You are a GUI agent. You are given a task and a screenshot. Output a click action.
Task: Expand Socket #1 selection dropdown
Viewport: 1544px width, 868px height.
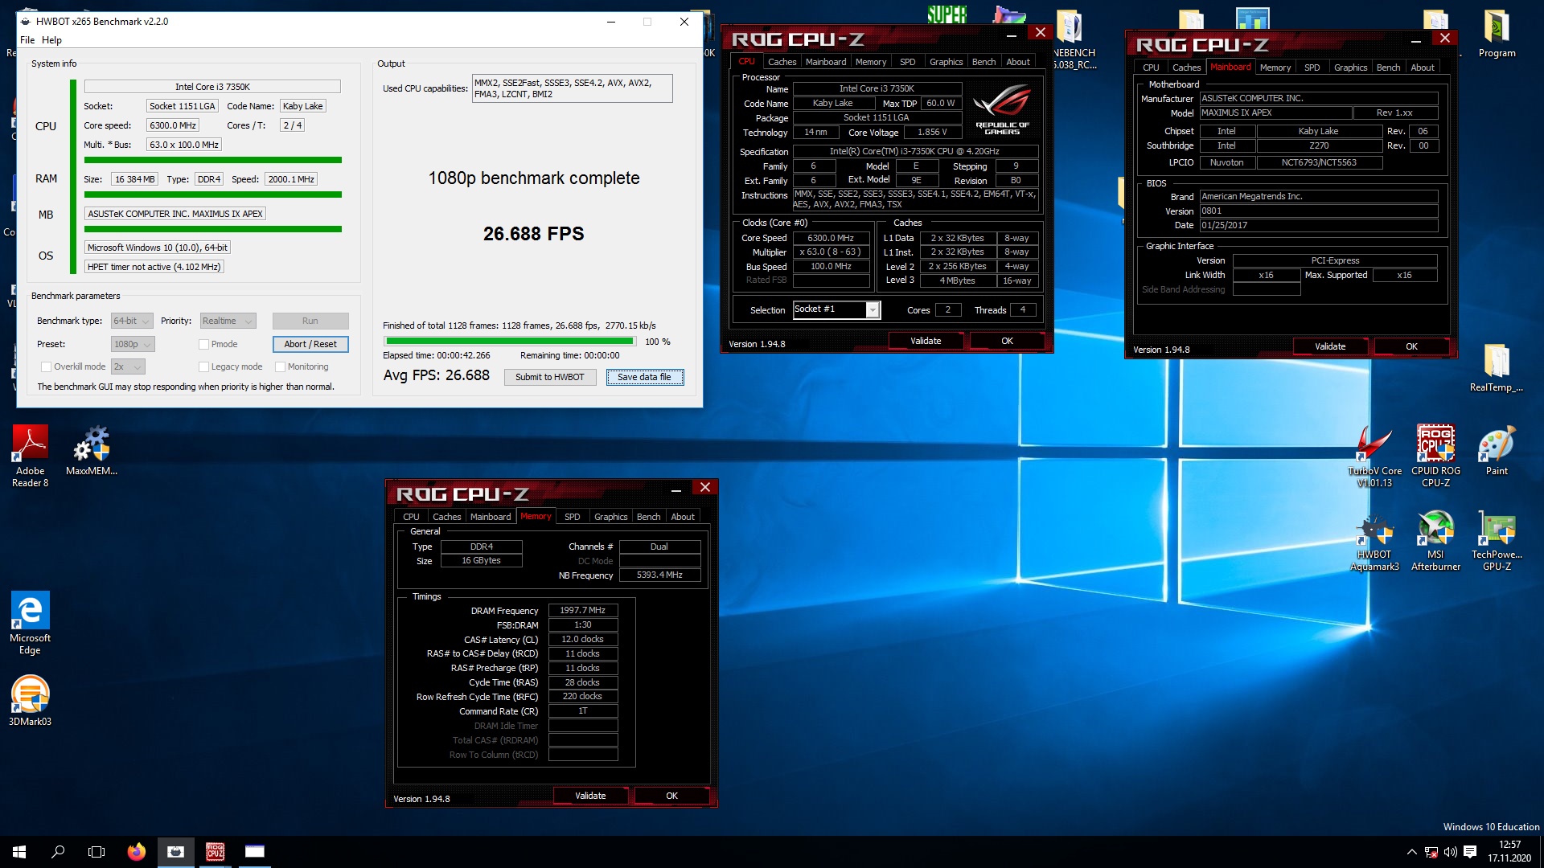coord(873,309)
